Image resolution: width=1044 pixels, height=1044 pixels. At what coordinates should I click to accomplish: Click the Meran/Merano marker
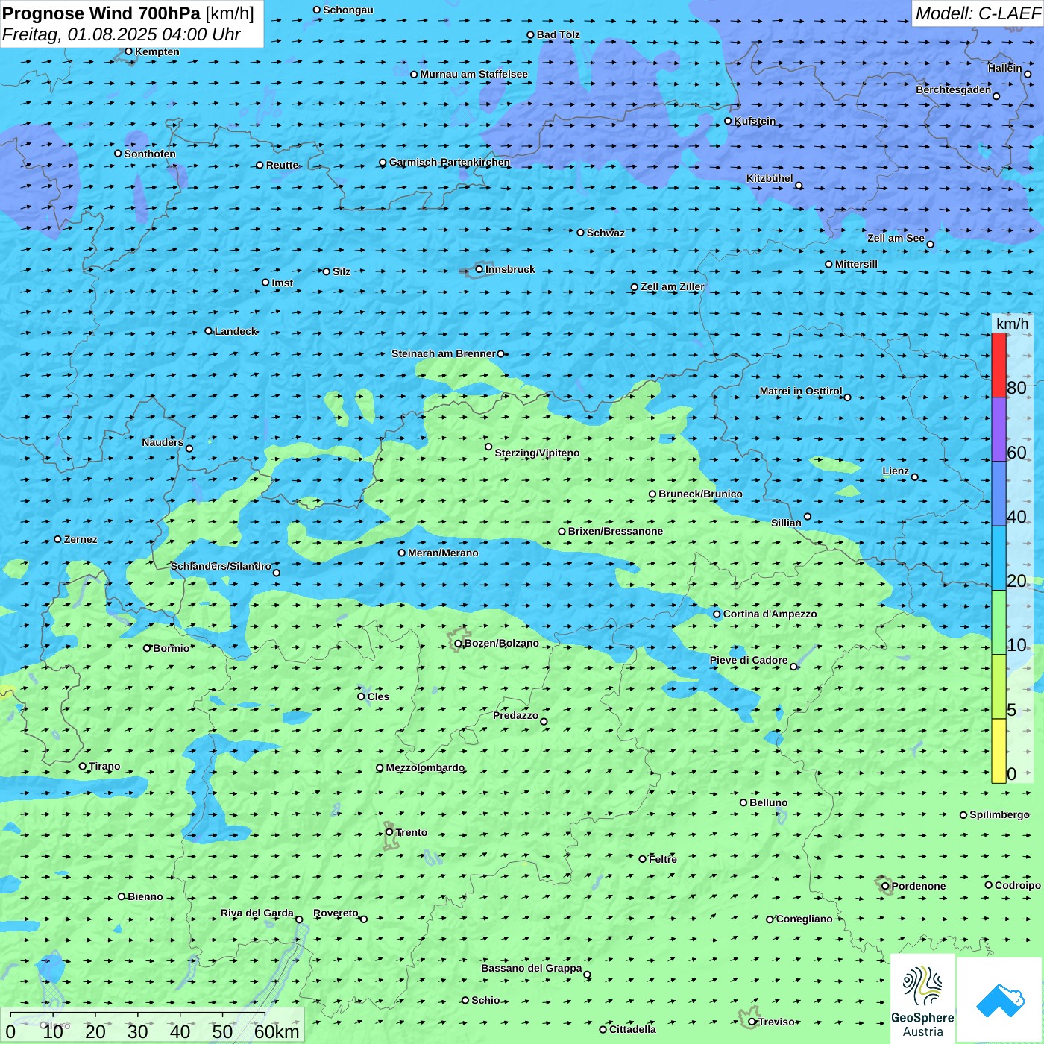click(402, 553)
